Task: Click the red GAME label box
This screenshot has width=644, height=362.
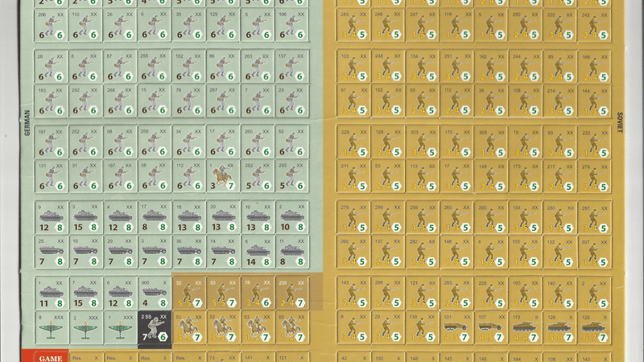Action: [x=52, y=356]
